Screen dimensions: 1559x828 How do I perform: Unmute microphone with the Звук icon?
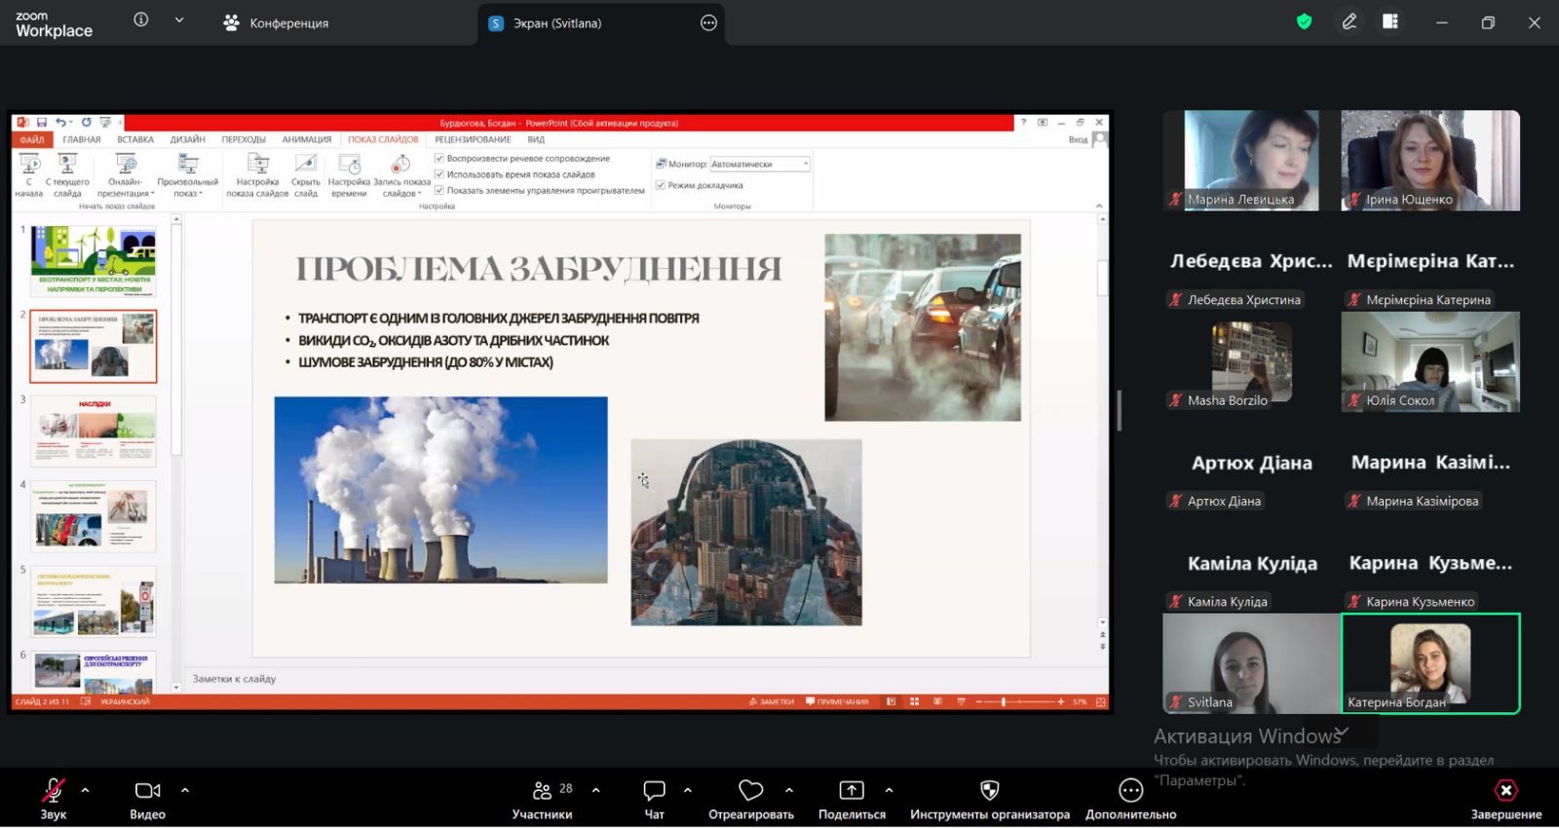(53, 790)
